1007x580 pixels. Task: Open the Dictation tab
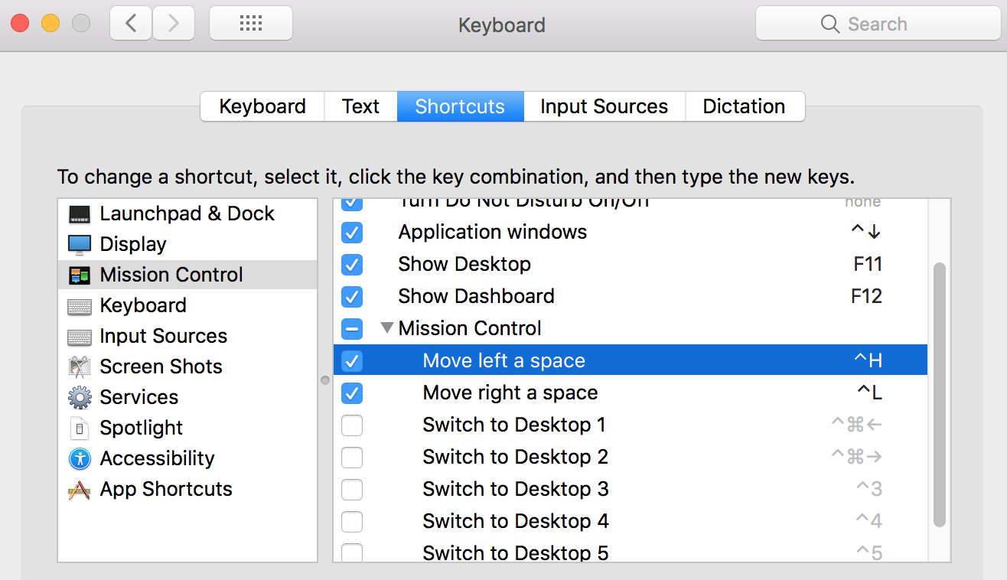coord(744,106)
